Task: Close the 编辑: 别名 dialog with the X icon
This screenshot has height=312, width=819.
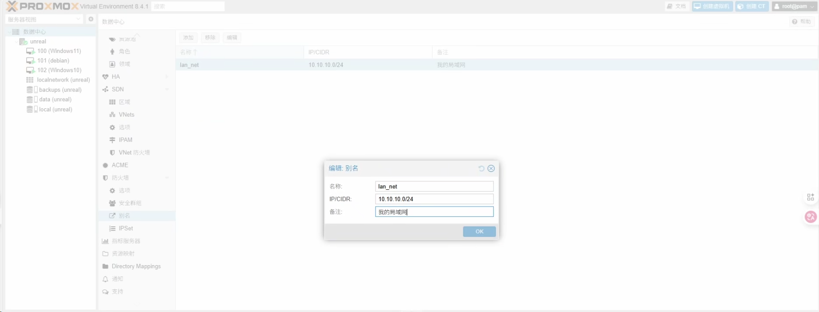Action: pyautogui.click(x=491, y=169)
